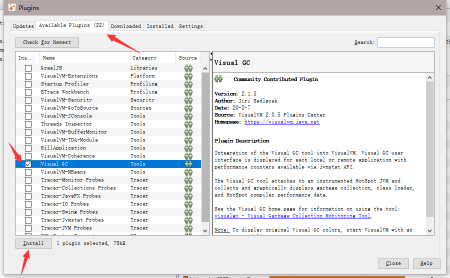The height and width of the screenshot is (278, 450).
Task: Open the Settings tab
Action: [x=190, y=26]
